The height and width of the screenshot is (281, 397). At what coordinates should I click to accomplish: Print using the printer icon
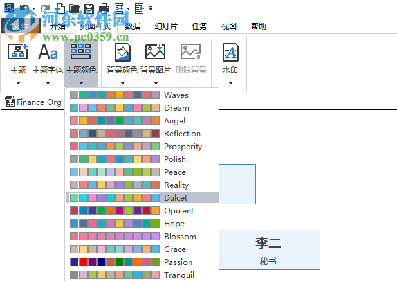click(x=104, y=8)
